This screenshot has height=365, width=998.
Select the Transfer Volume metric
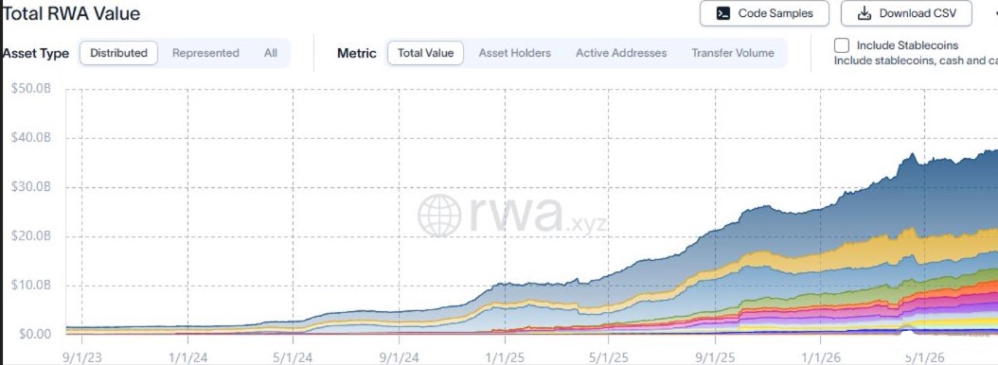[x=733, y=53]
